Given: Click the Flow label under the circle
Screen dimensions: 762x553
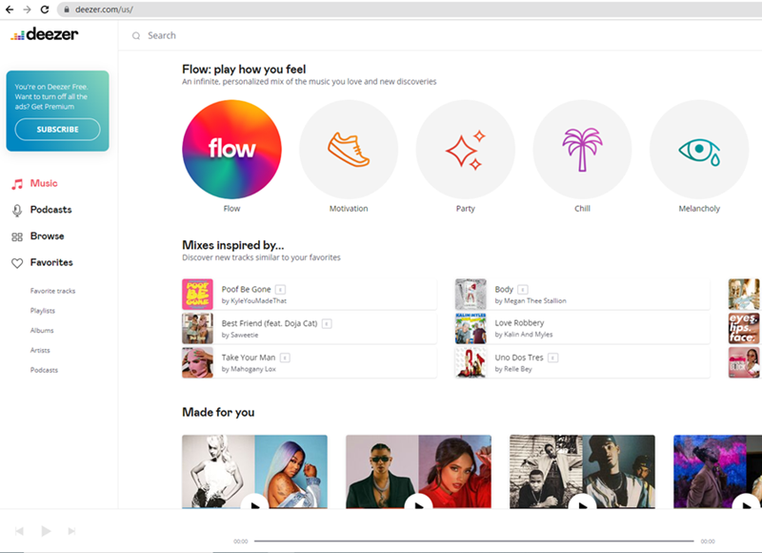Looking at the screenshot, I should [x=231, y=209].
